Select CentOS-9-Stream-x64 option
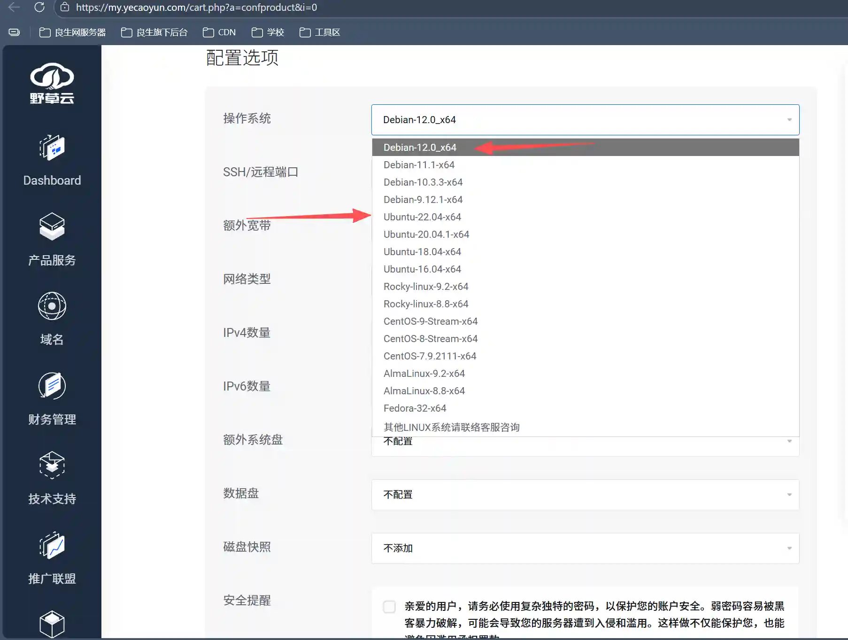 pyautogui.click(x=585, y=321)
